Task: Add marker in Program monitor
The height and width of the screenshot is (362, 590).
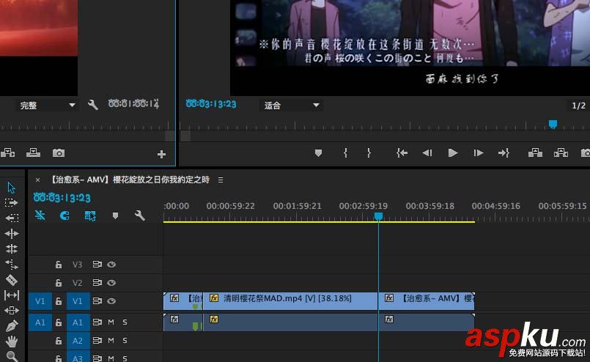Action: point(318,153)
